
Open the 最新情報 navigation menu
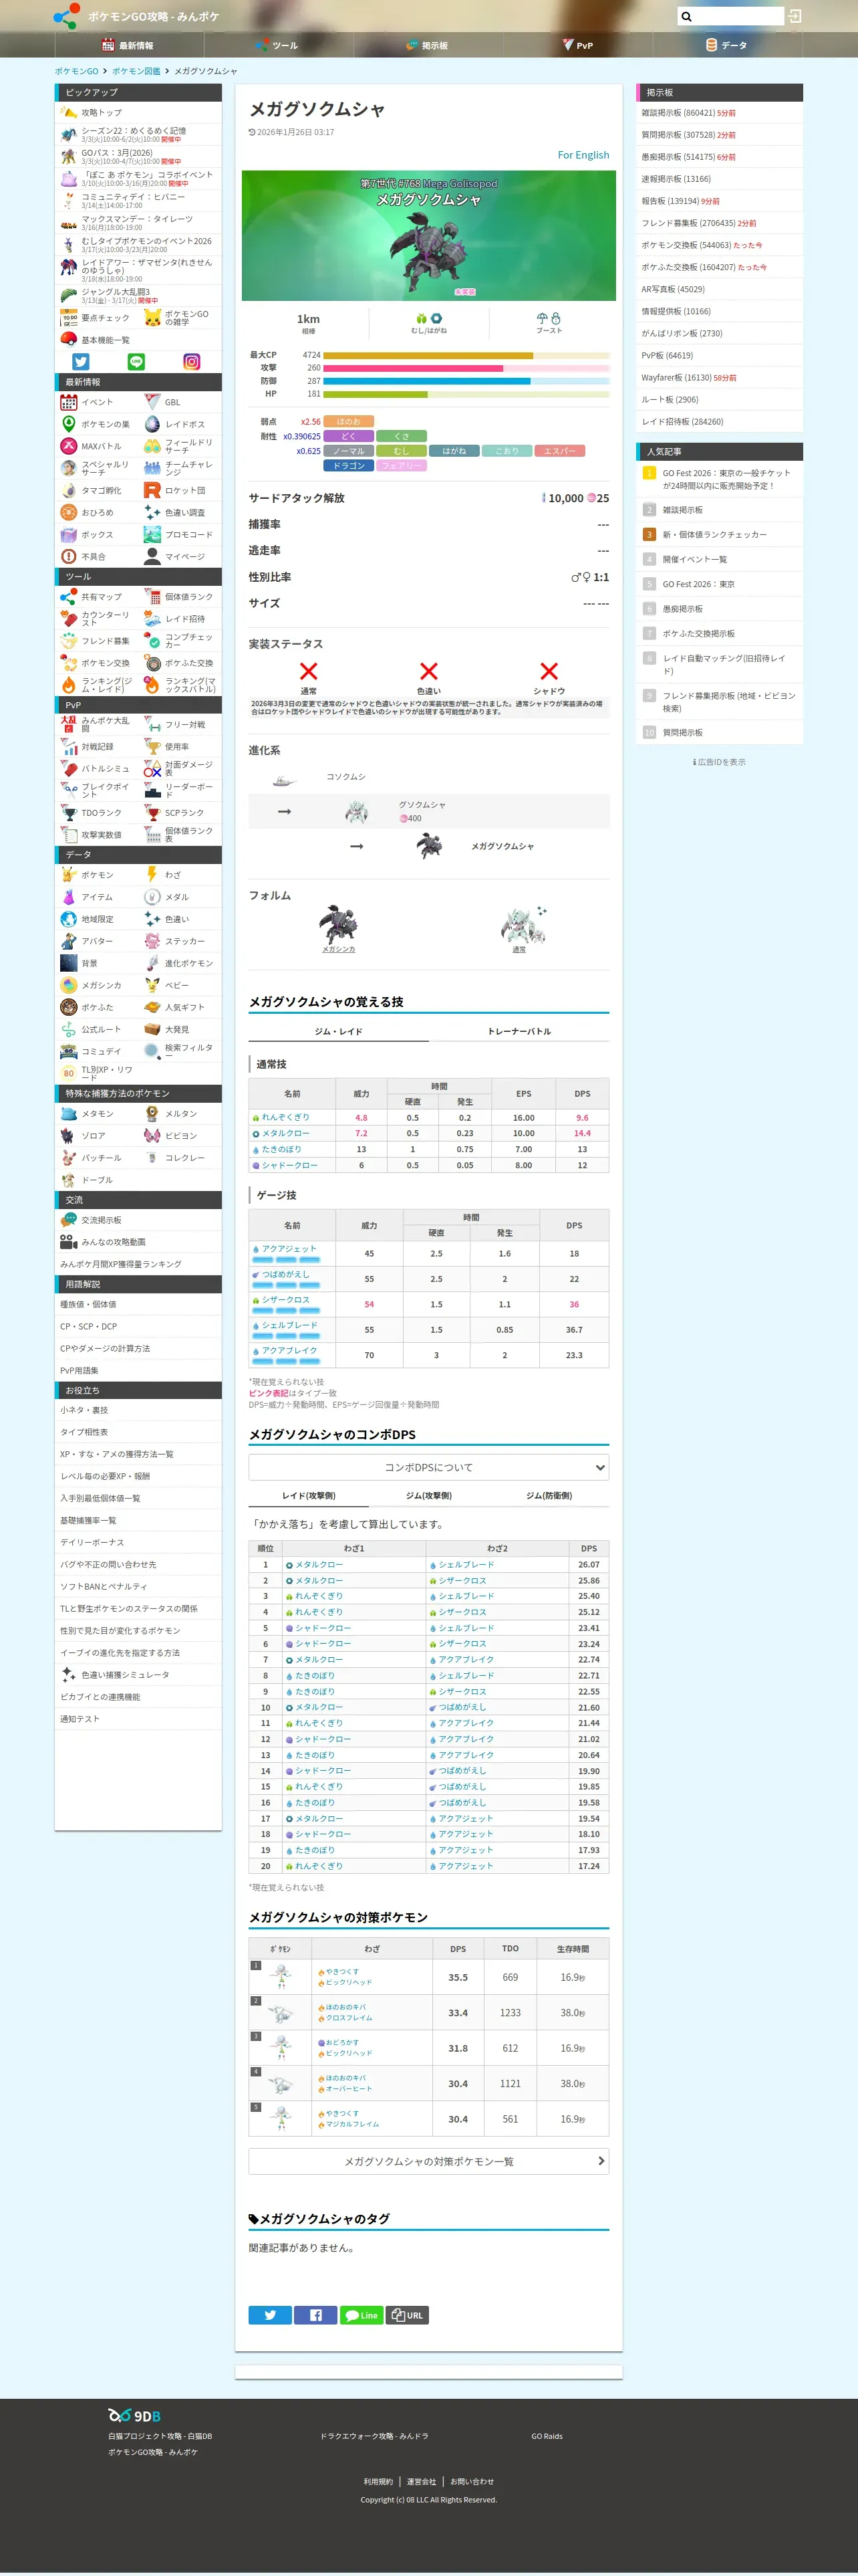129,45
